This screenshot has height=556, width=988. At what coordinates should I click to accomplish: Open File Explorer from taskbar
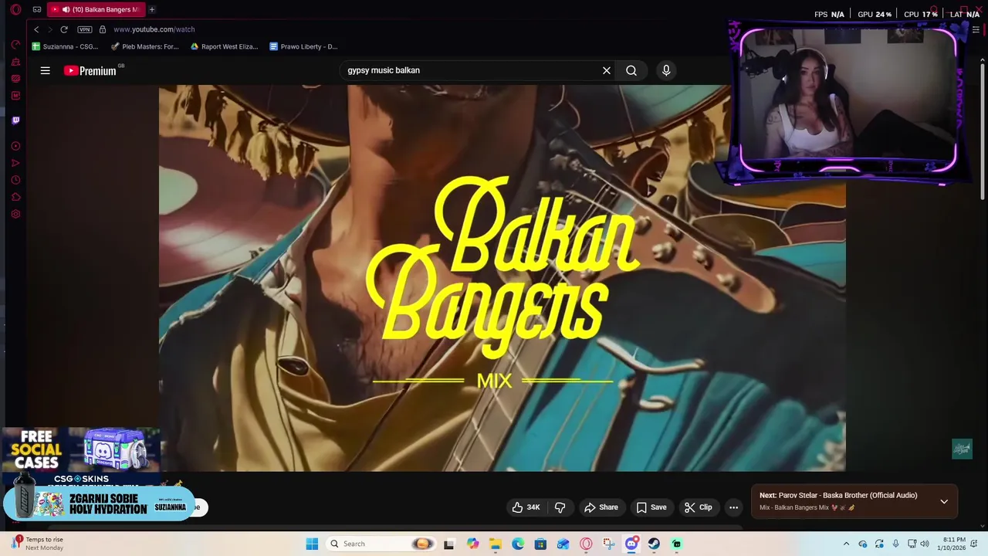pyautogui.click(x=495, y=544)
